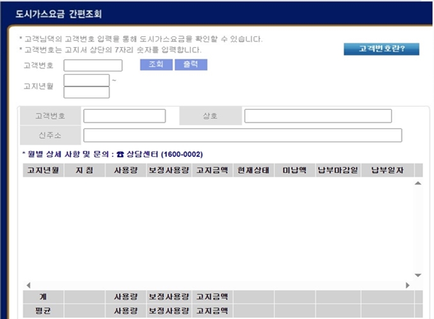Click the 지침 column header

tap(84, 170)
